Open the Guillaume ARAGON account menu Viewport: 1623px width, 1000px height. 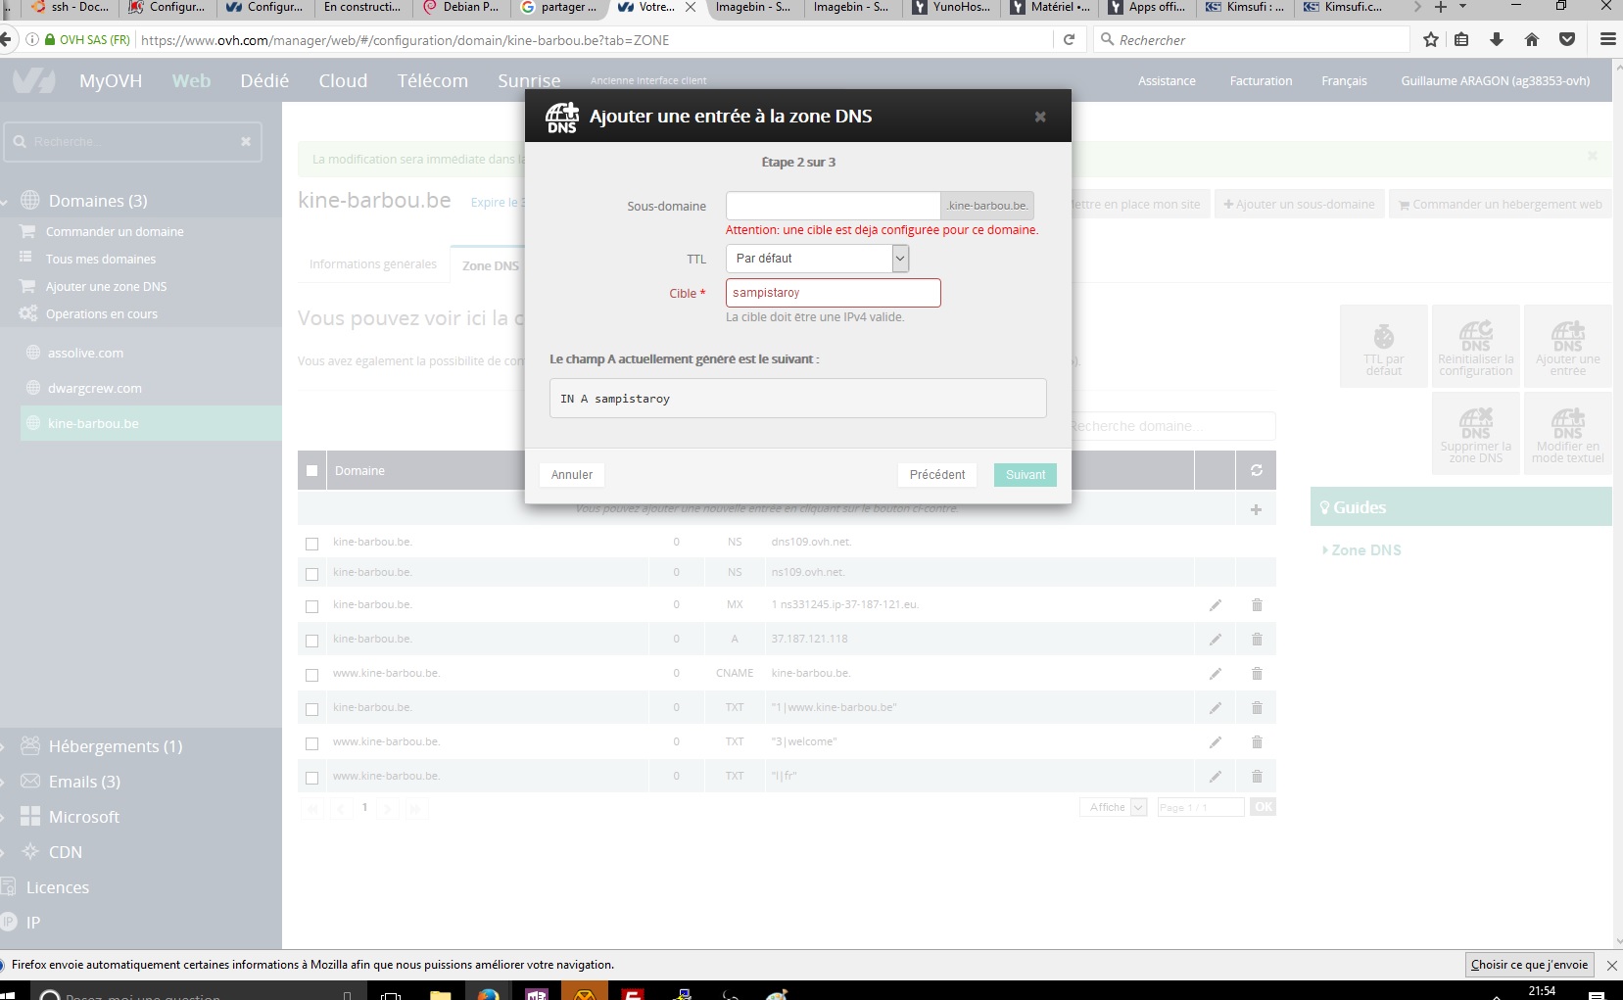click(1495, 81)
